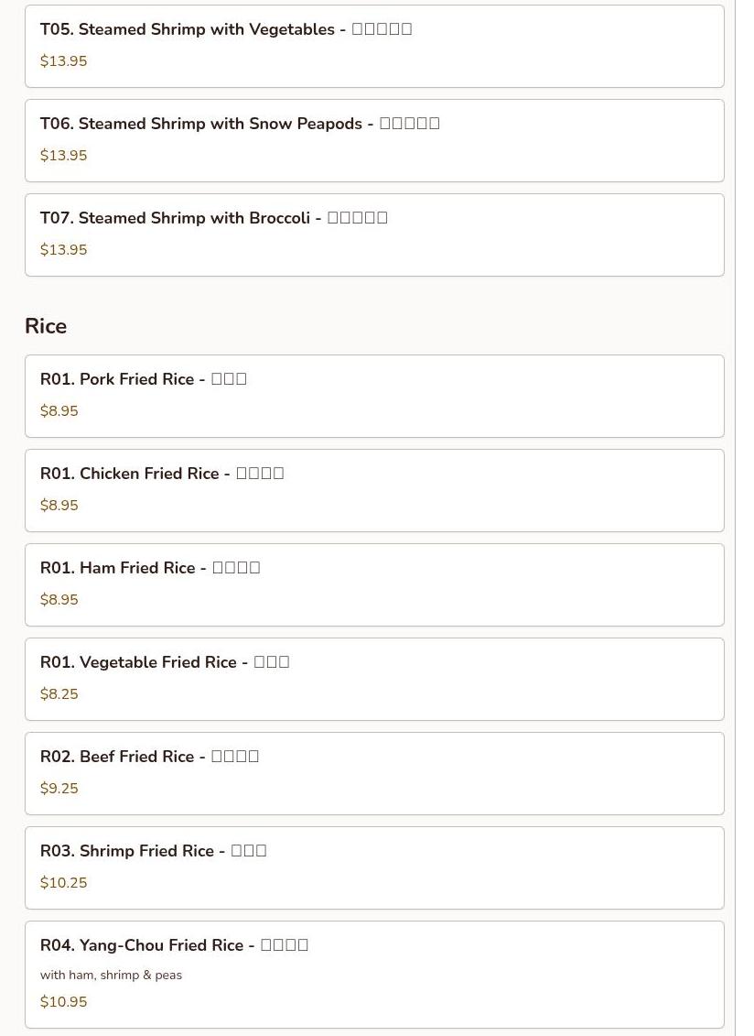Click 'with ham, shrimp & peas' description

[x=111, y=976]
